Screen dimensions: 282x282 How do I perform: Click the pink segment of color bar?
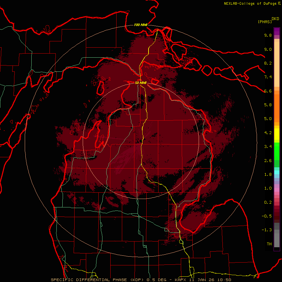277,190
